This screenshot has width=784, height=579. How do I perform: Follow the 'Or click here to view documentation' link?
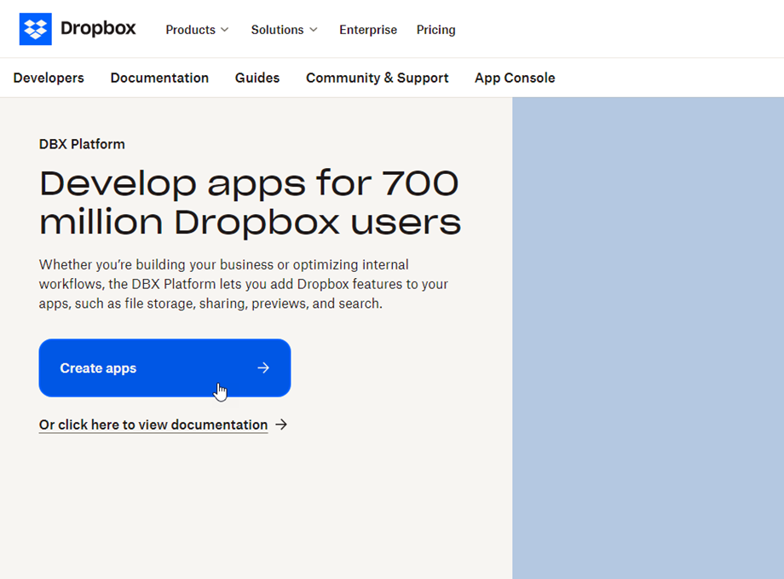153,425
